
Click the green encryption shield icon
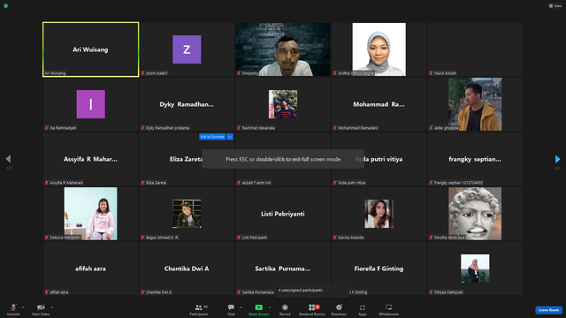(6, 6)
